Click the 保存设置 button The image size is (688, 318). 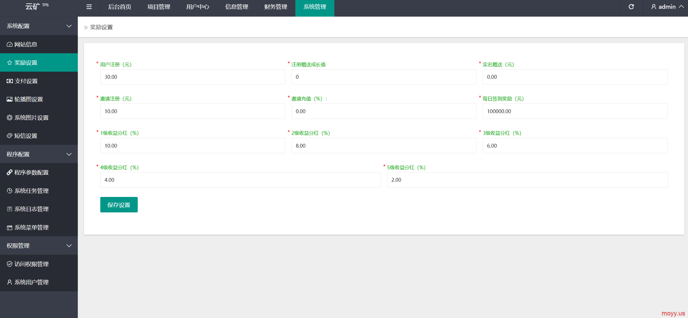pos(119,205)
